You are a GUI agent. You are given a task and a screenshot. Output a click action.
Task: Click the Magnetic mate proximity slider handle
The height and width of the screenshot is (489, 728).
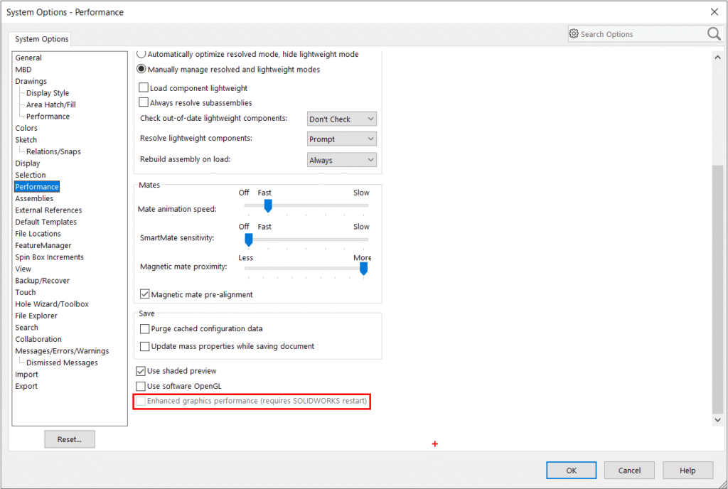[363, 268]
